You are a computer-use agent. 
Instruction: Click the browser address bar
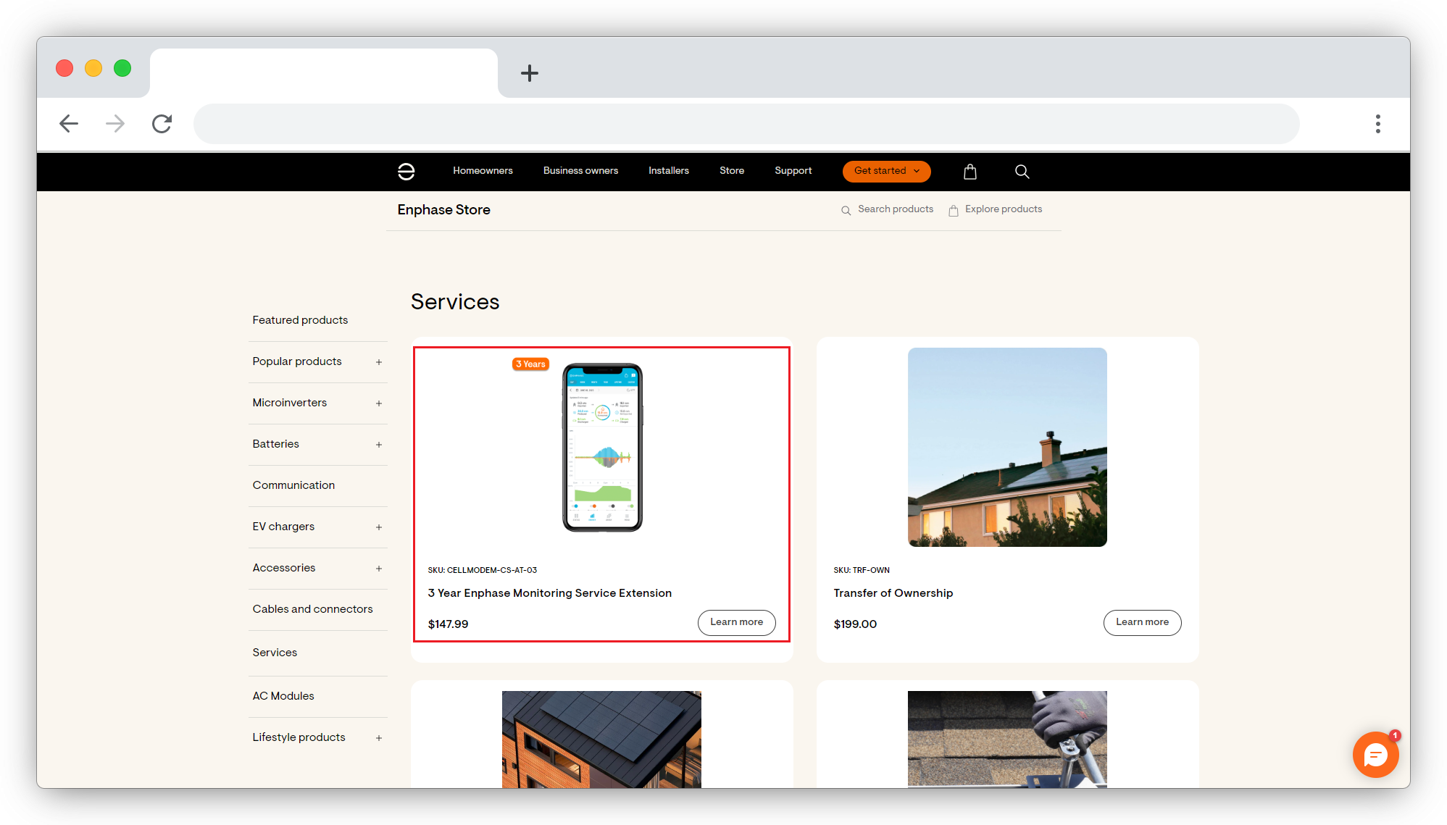coord(746,124)
